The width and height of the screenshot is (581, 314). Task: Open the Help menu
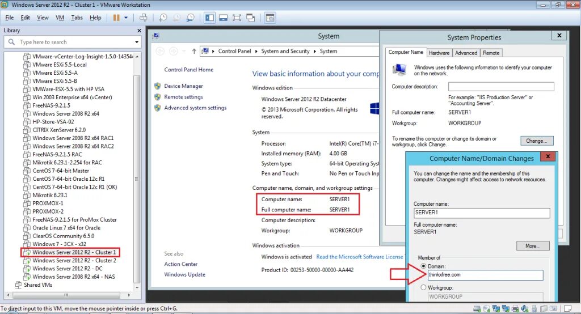tap(95, 18)
